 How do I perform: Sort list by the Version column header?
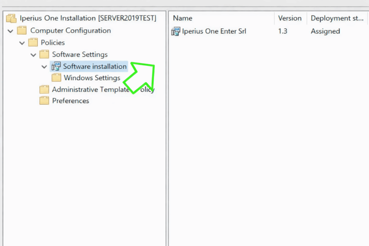pos(289,18)
